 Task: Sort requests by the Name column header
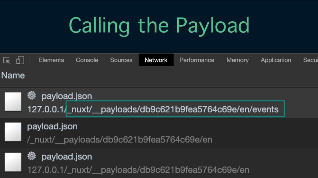(13, 75)
